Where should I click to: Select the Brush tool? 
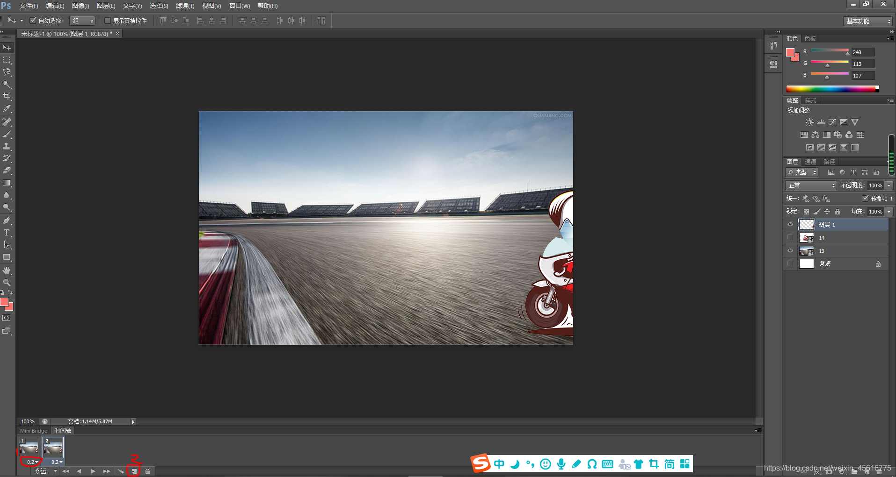pyautogui.click(x=7, y=134)
